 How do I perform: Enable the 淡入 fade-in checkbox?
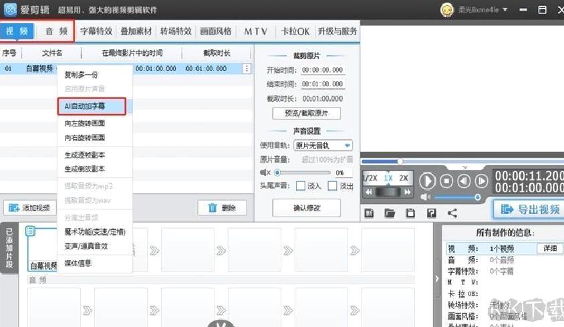300,186
